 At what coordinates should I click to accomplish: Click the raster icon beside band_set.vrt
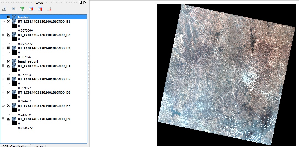click(x=14, y=61)
